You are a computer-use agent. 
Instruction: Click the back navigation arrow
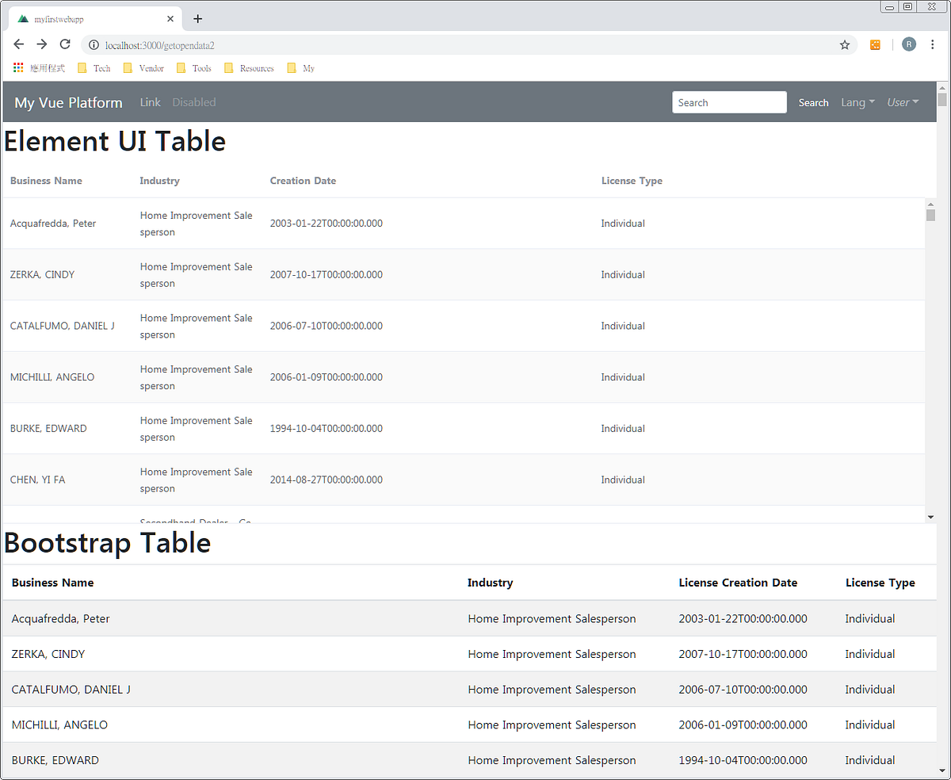(x=18, y=44)
